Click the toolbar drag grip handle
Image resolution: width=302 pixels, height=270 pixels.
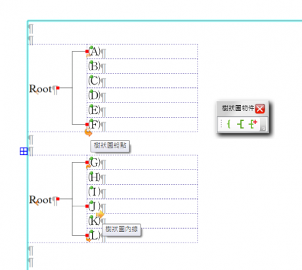pos(221,124)
